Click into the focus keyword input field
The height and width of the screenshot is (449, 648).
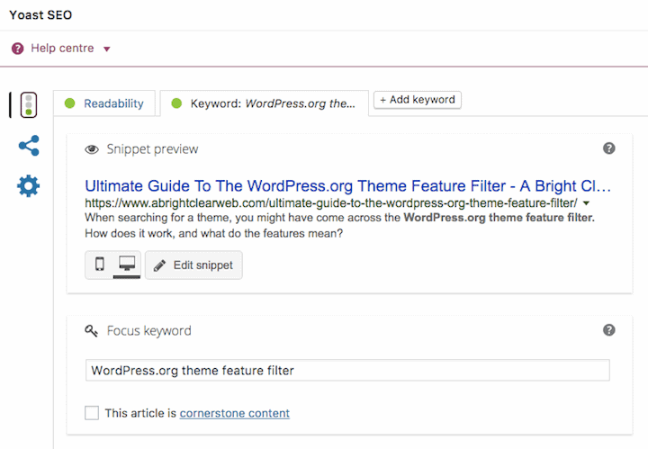pyautogui.click(x=347, y=370)
